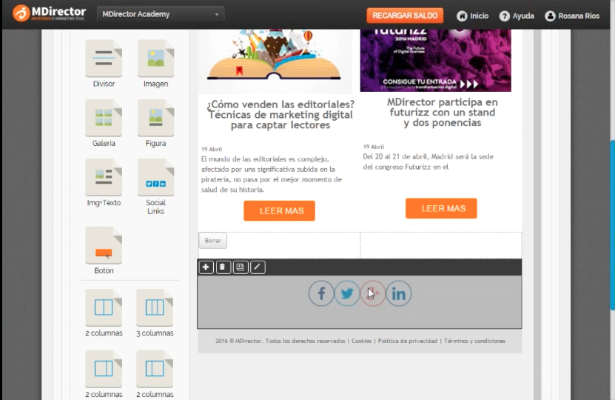Open the Cookies footer link
Viewport: 615px width, 400px height.
click(x=361, y=341)
